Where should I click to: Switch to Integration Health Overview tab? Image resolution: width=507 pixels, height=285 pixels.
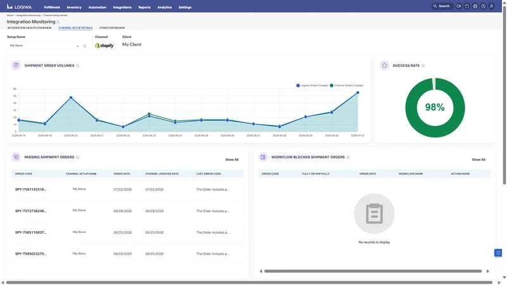click(x=29, y=28)
